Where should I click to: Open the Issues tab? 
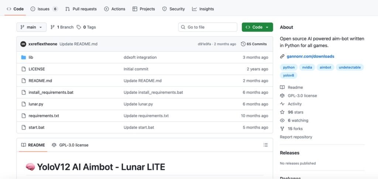coord(44,9)
